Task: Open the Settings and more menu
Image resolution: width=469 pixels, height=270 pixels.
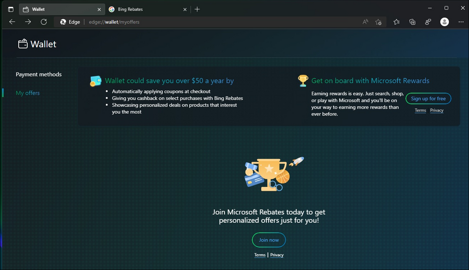Action: pyautogui.click(x=461, y=22)
